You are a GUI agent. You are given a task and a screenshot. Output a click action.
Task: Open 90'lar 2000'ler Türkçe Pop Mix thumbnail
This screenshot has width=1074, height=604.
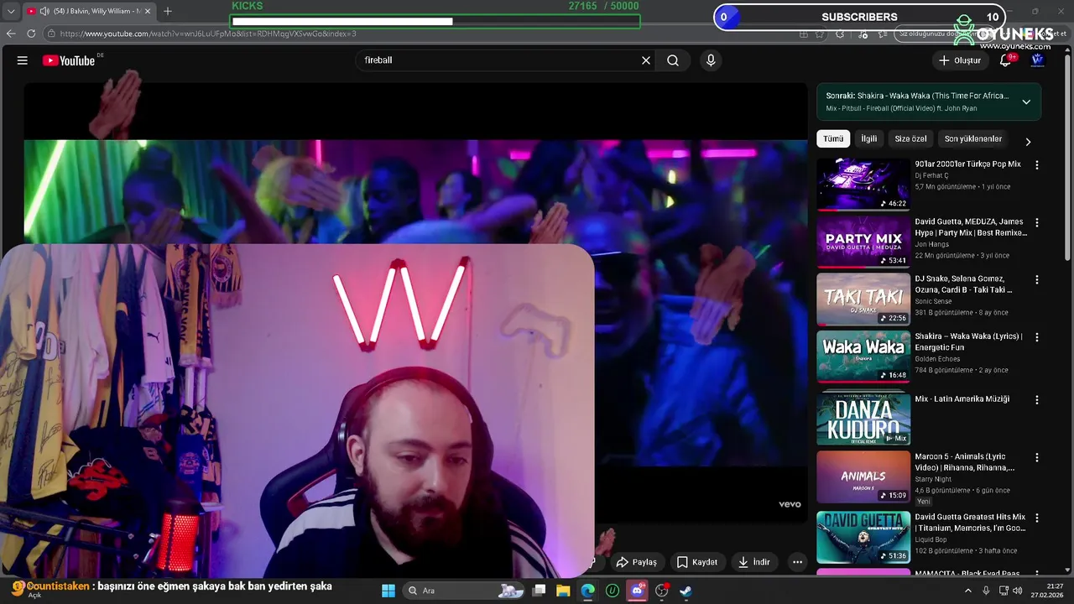coord(863,185)
